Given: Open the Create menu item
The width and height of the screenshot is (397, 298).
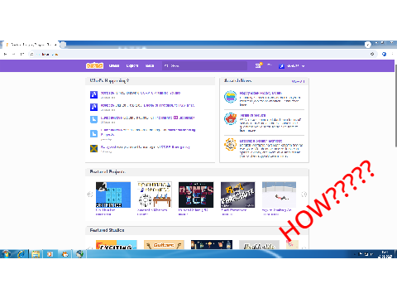Looking at the screenshot, I should (x=114, y=65).
